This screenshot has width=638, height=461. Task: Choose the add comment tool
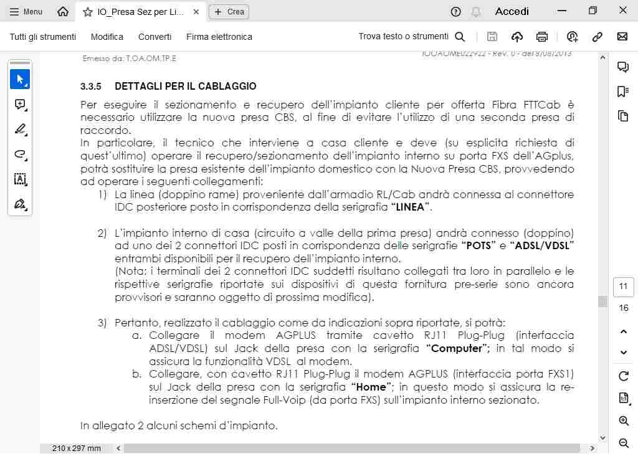[x=20, y=105]
